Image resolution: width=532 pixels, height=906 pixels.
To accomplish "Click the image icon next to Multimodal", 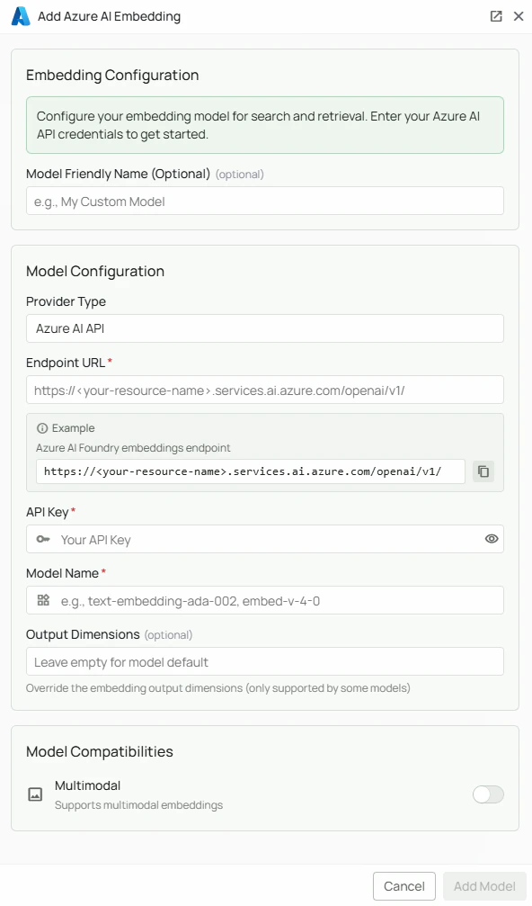I will point(35,794).
